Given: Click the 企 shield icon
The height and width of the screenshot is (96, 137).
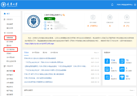Looking at the screenshot, I should click(x=93, y=17).
